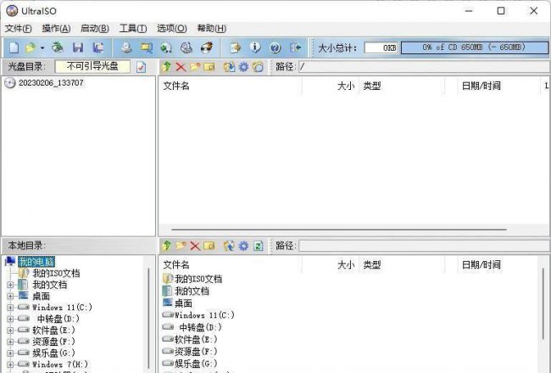Open the 工具(T) menu
The height and width of the screenshot is (373, 551).
133,29
